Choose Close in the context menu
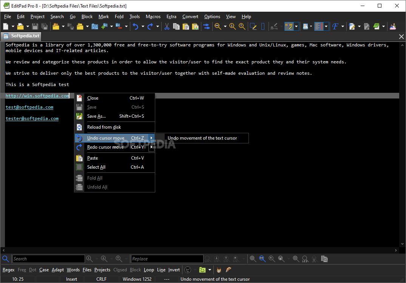The height and width of the screenshot is (283, 406). tap(115, 98)
